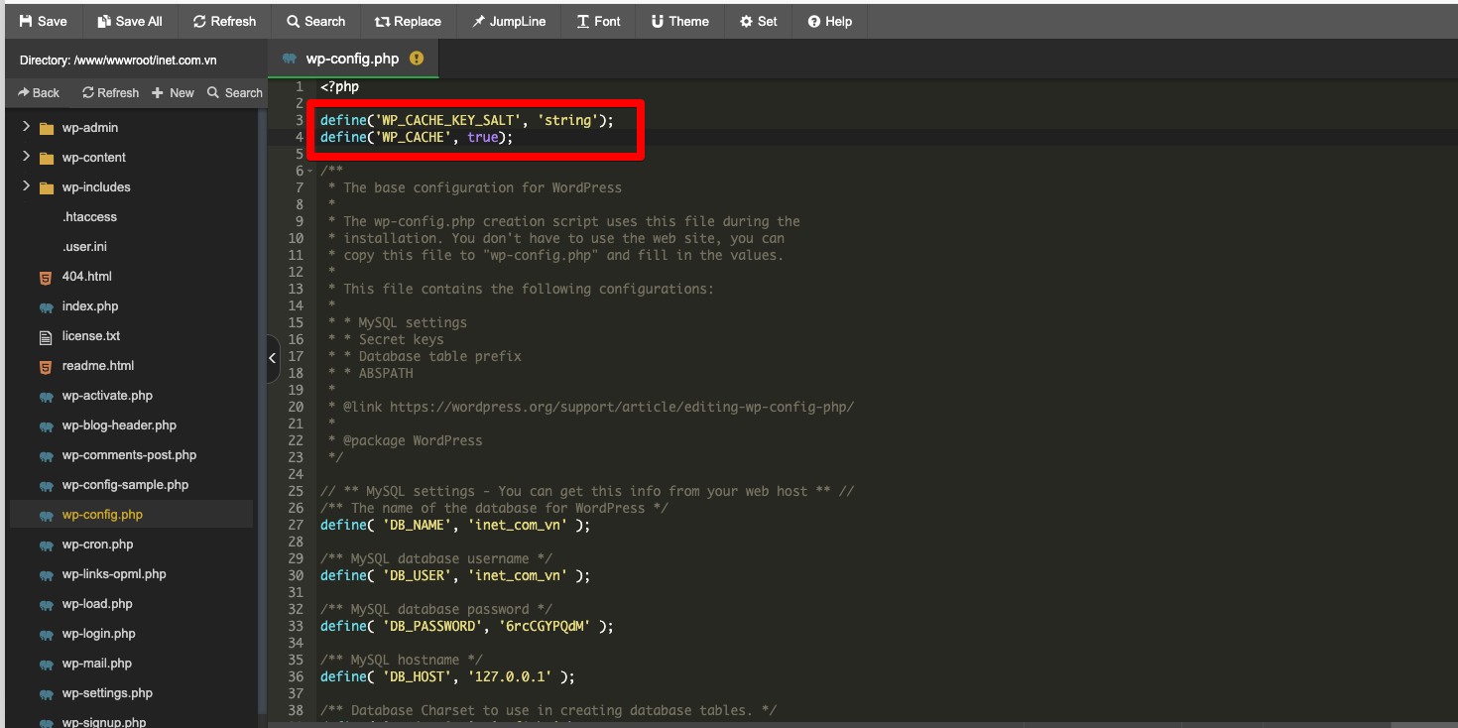Expand the wp-content folder arrow
The width and height of the screenshot is (1458, 728).
[26, 157]
